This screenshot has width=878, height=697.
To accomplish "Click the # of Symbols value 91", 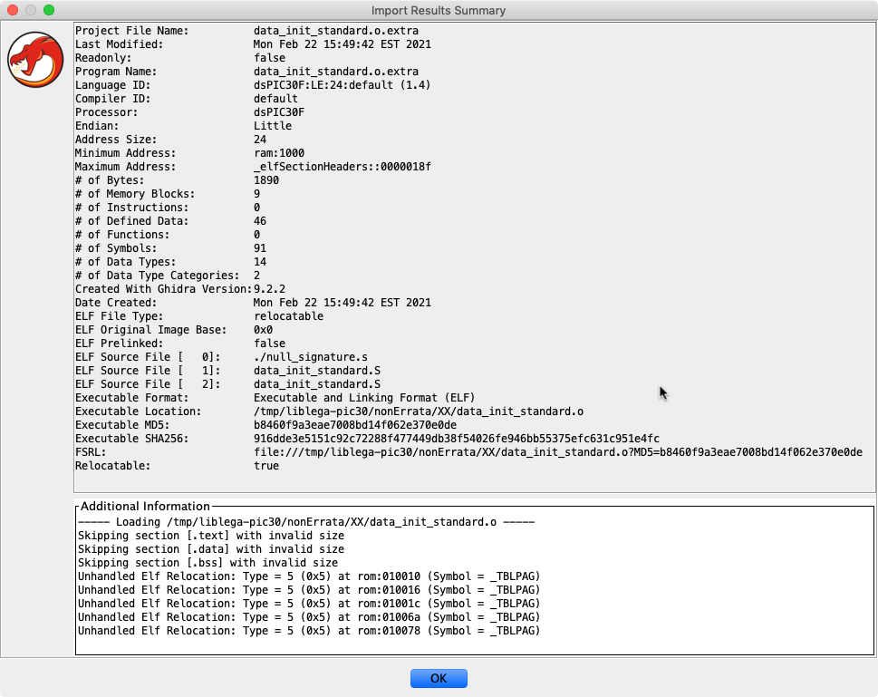I will point(260,248).
